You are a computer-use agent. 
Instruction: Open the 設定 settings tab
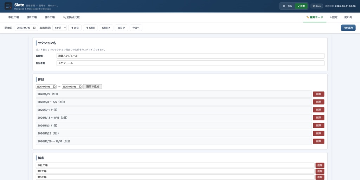click(x=334, y=17)
